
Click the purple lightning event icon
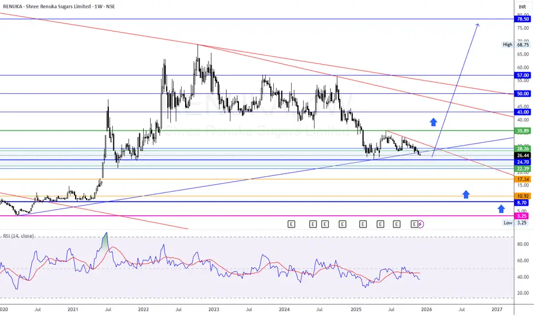pyautogui.click(x=421, y=224)
